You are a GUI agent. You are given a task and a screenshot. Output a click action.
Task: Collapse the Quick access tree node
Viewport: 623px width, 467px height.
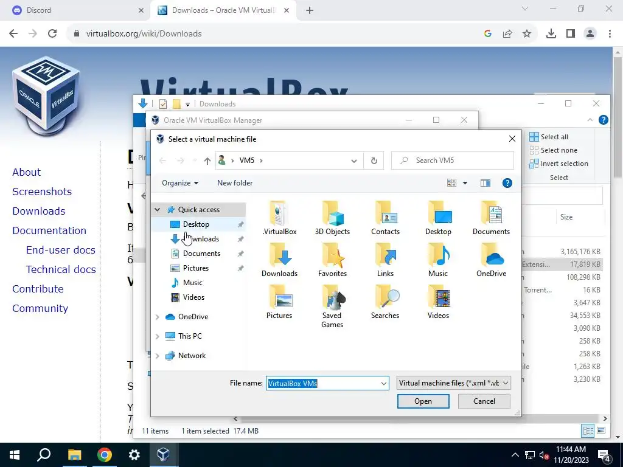click(x=158, y=210)
